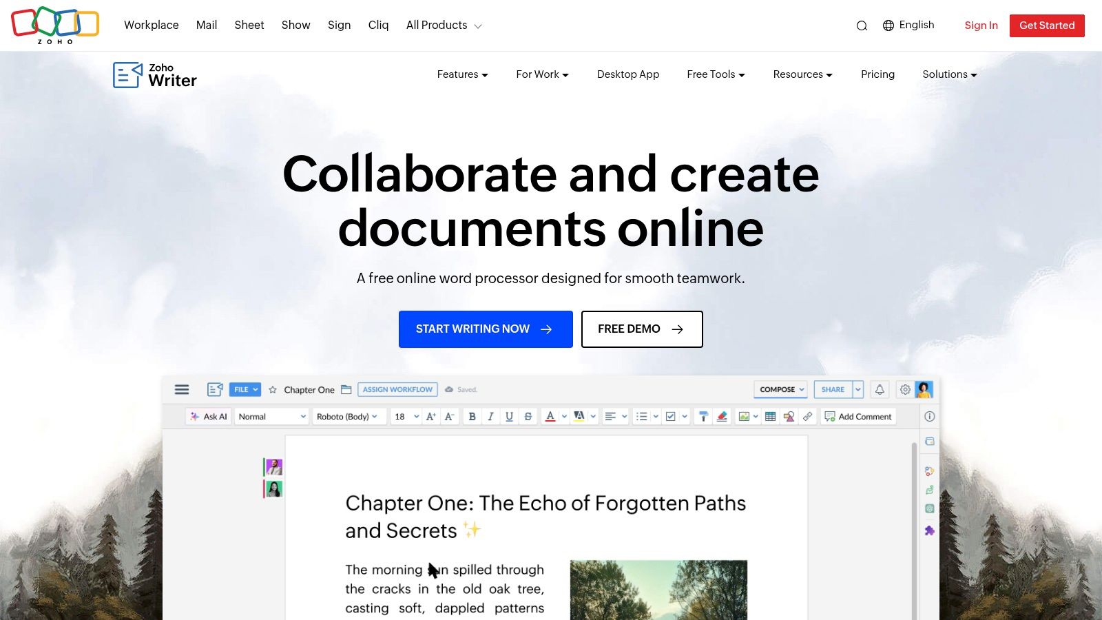Click the insert table icon
Viewport: 1102px width, 620px height.
[770, 416]
